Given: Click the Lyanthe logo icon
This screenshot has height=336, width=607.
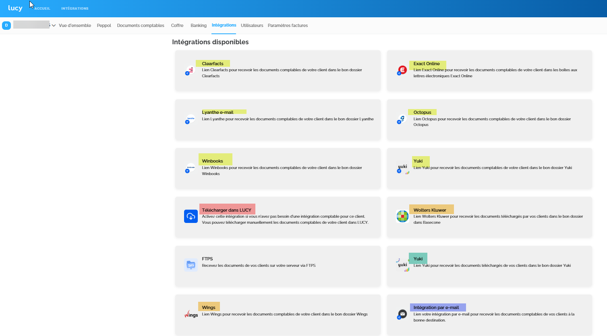Looking at the screenshot, I should coord(190,119).
